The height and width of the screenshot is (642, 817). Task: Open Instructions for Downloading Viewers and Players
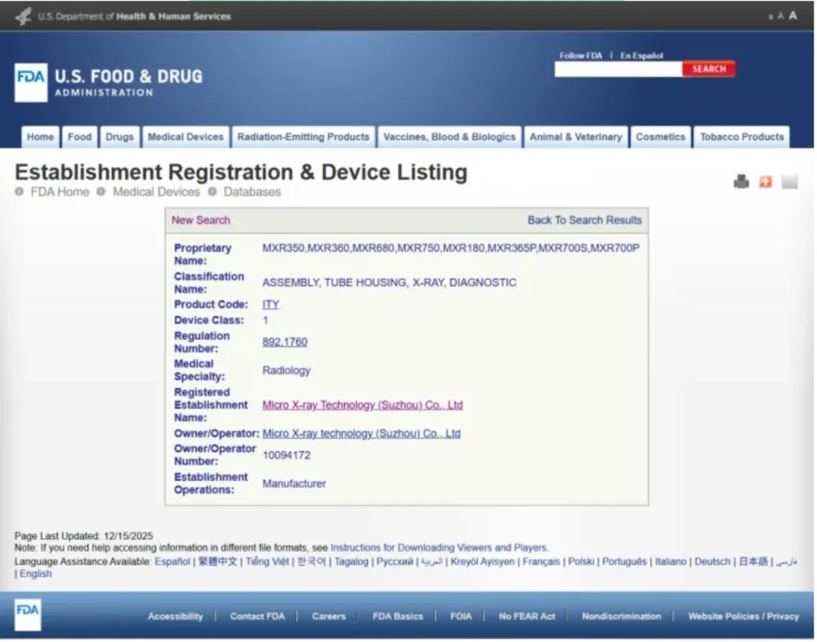coord(439,547)
